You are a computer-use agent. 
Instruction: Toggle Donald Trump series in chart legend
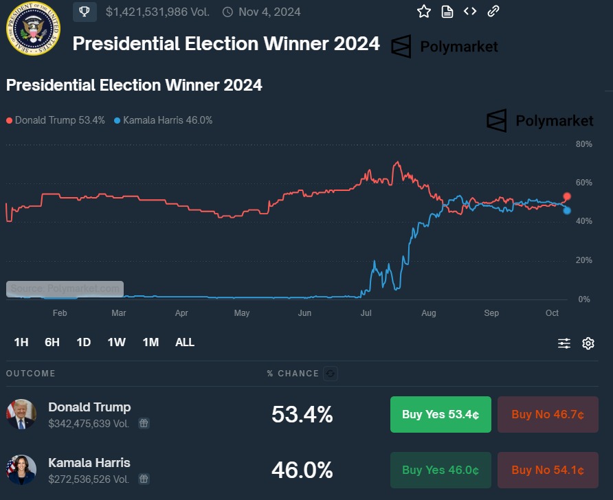pyautogui.click(x=56, y=120)
